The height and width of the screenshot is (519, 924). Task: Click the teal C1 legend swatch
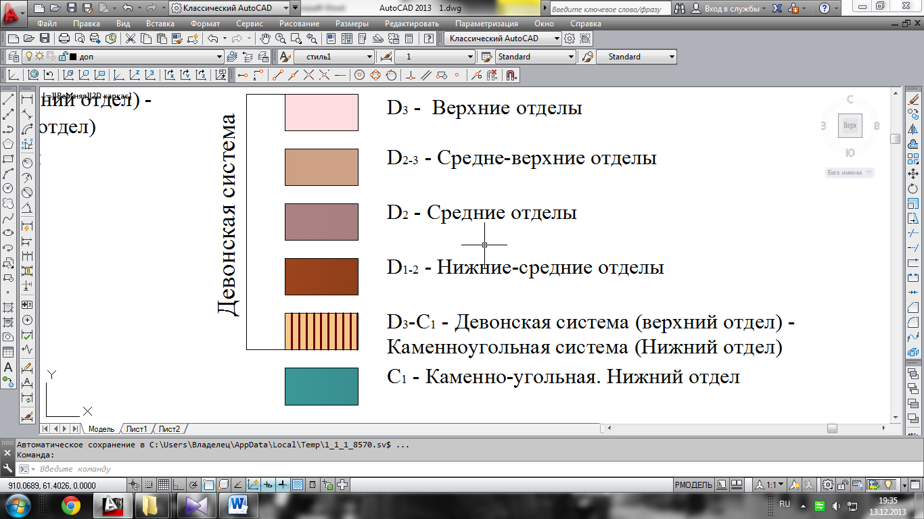321,387
